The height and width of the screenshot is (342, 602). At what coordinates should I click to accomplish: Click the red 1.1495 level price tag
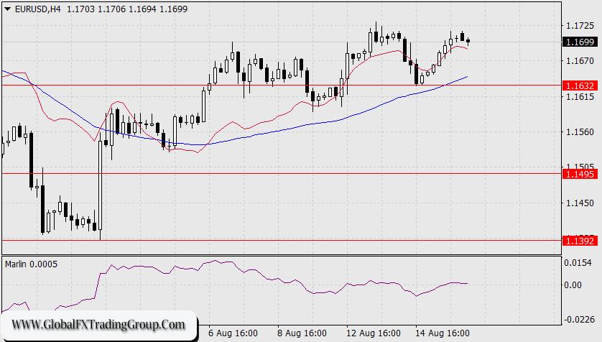[580, 173]
